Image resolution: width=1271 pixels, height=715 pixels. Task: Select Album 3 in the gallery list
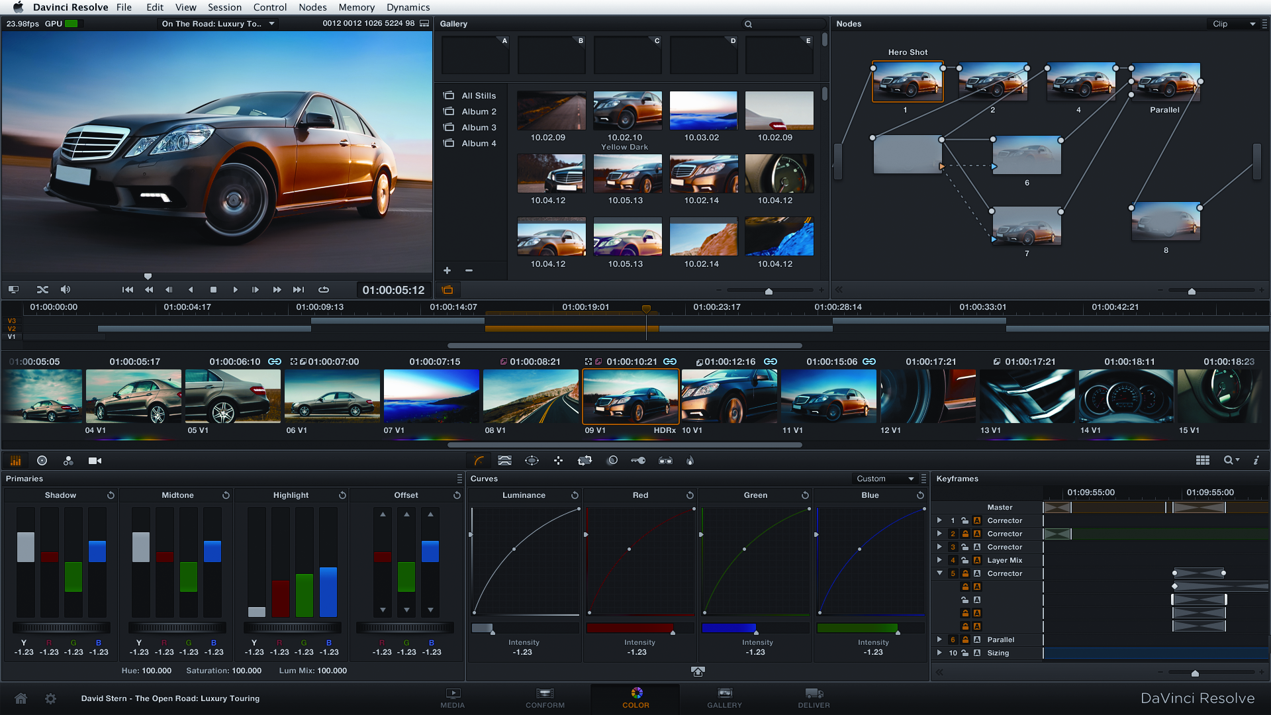pyautogui.click(x=479, y=128)
